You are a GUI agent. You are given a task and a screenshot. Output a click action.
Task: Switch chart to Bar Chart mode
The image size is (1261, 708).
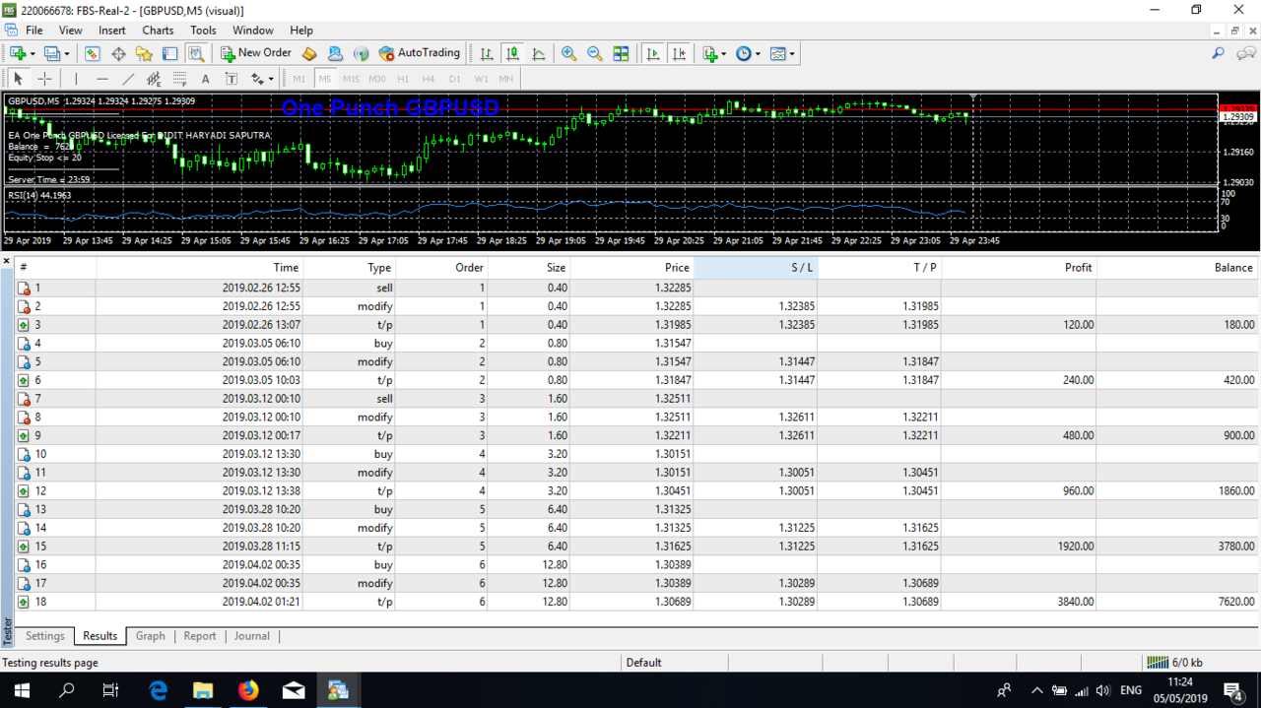tap(487, 53)
